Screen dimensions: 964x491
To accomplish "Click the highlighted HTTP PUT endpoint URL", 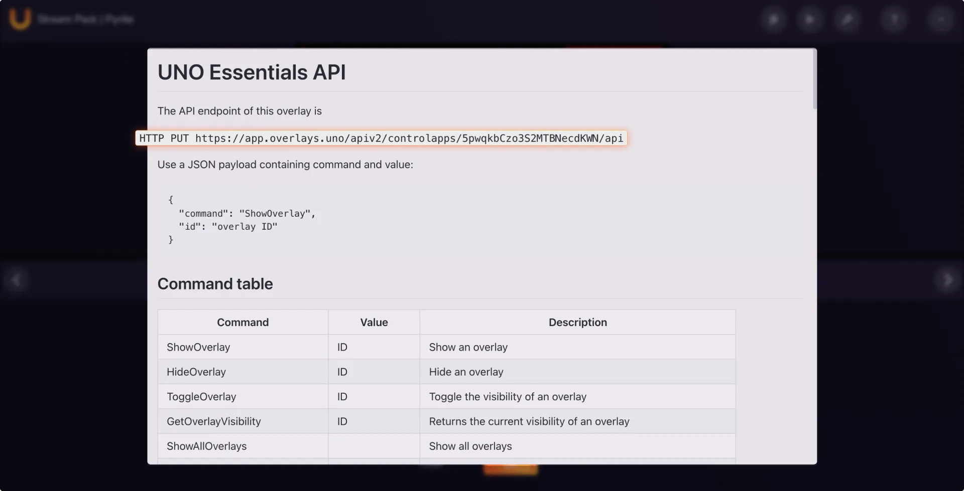I will (x=381, y=138).
